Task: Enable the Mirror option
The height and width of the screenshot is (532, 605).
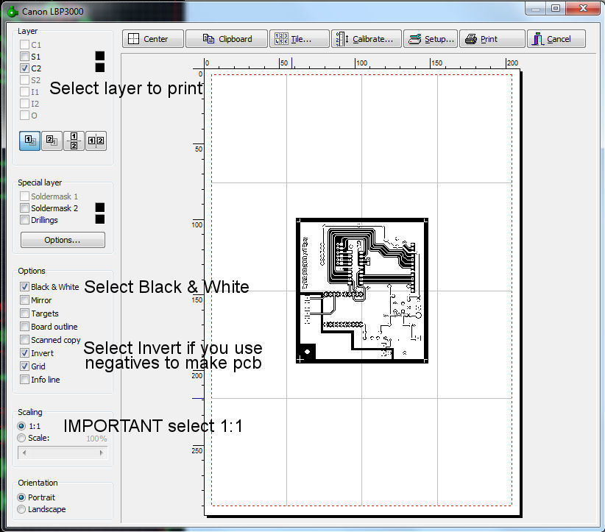Action: 25,300
